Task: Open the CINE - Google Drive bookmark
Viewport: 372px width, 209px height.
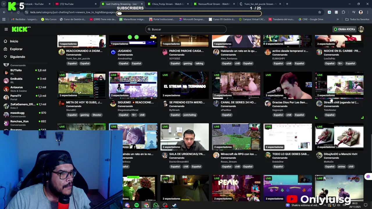Action: 311,19
